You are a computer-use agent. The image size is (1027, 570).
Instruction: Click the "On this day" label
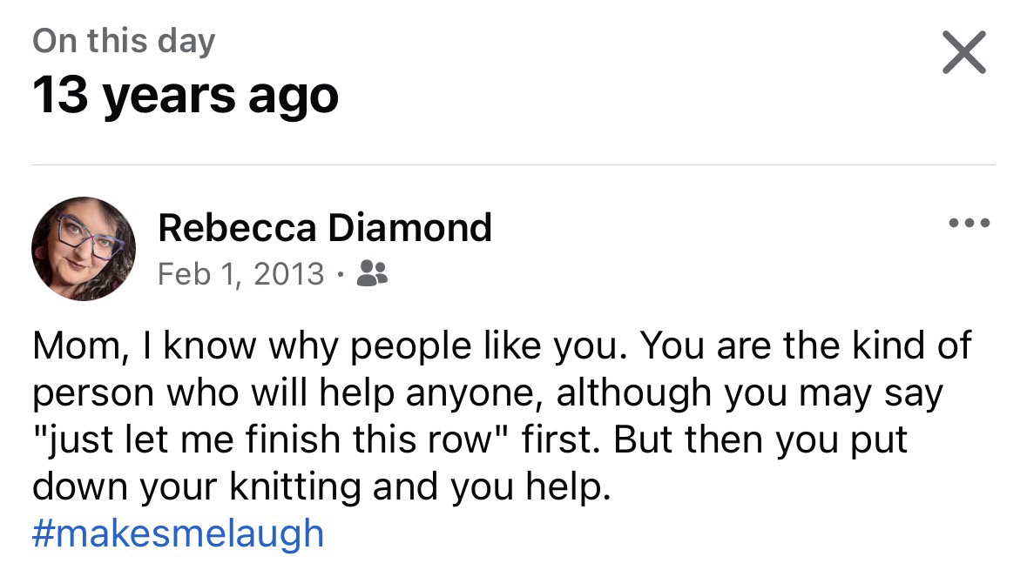pos(124,42)
